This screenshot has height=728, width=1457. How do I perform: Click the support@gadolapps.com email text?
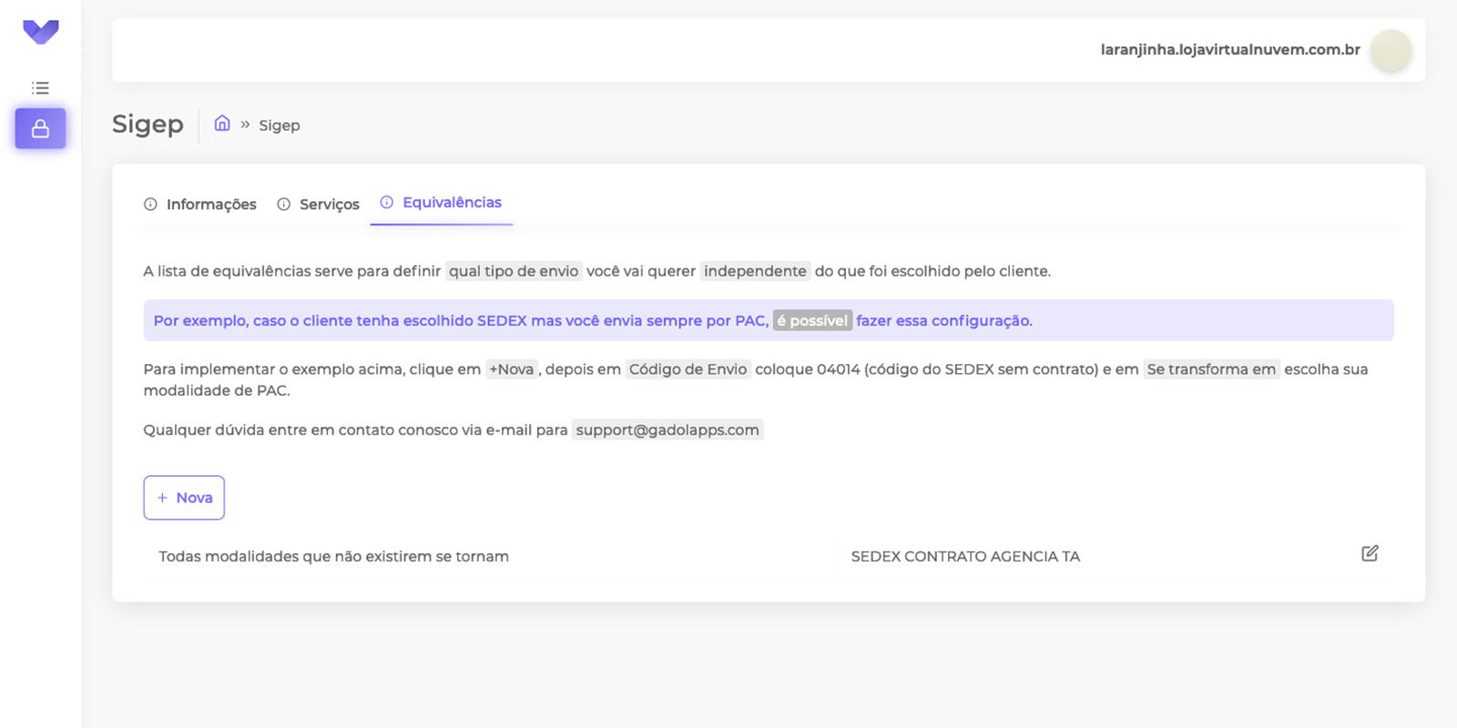667,430
